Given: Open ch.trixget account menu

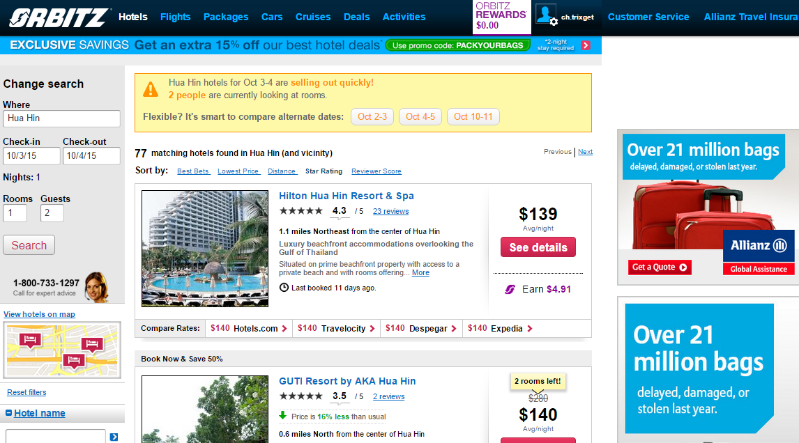Looking at the screenshot, I should pyautogui.click(x=577, y=17).
